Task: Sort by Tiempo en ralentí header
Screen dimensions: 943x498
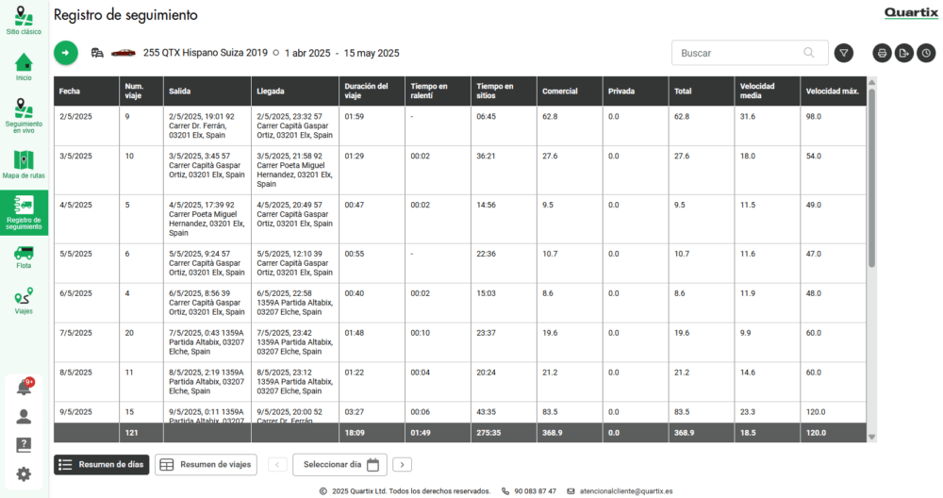Action: click(x=438, y=91)
